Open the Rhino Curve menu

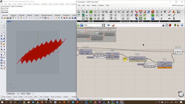click(x=14, y=4)
